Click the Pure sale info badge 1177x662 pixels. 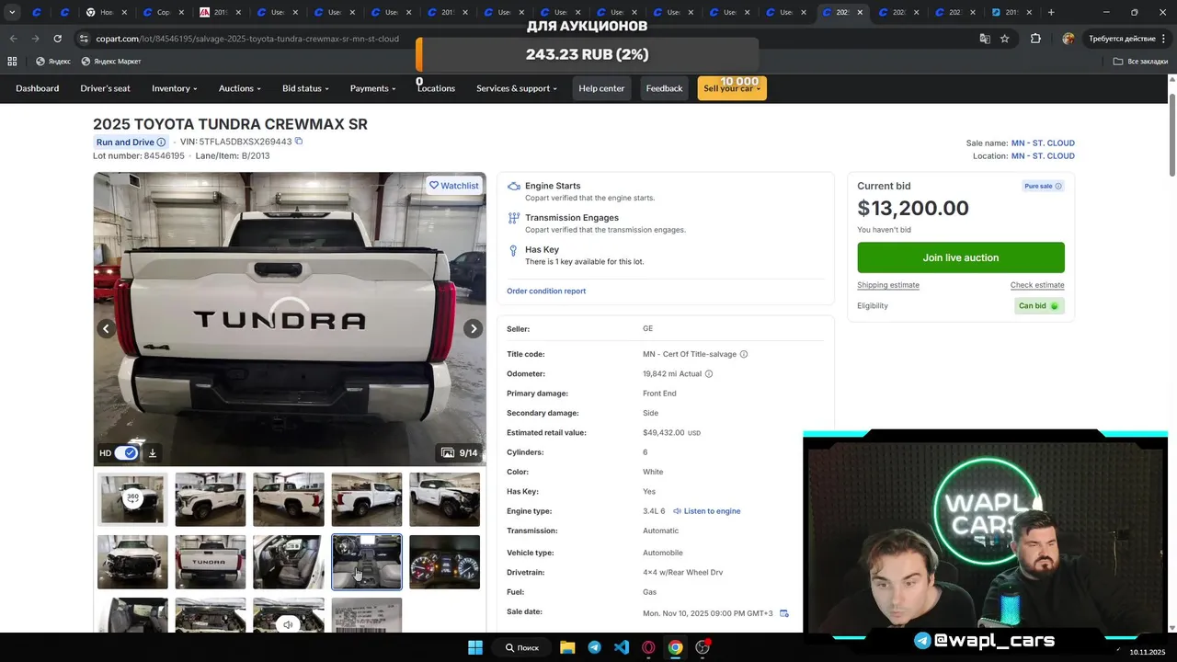click(1043, 186)
